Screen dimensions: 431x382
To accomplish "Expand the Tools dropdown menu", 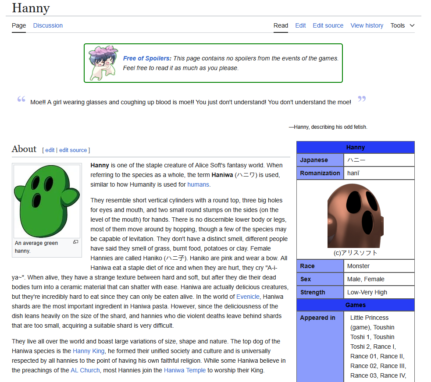I will coord(403,25).
